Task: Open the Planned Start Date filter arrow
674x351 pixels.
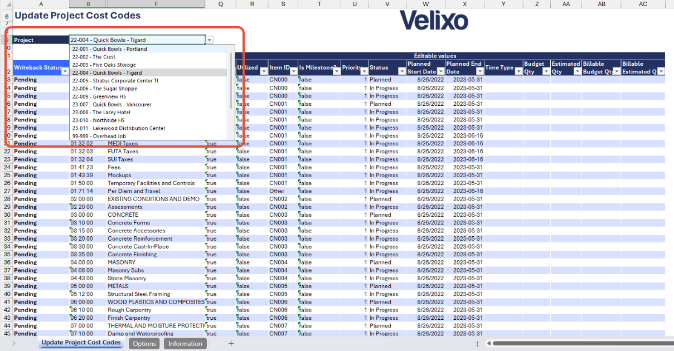Action: (x=440, y=72)
